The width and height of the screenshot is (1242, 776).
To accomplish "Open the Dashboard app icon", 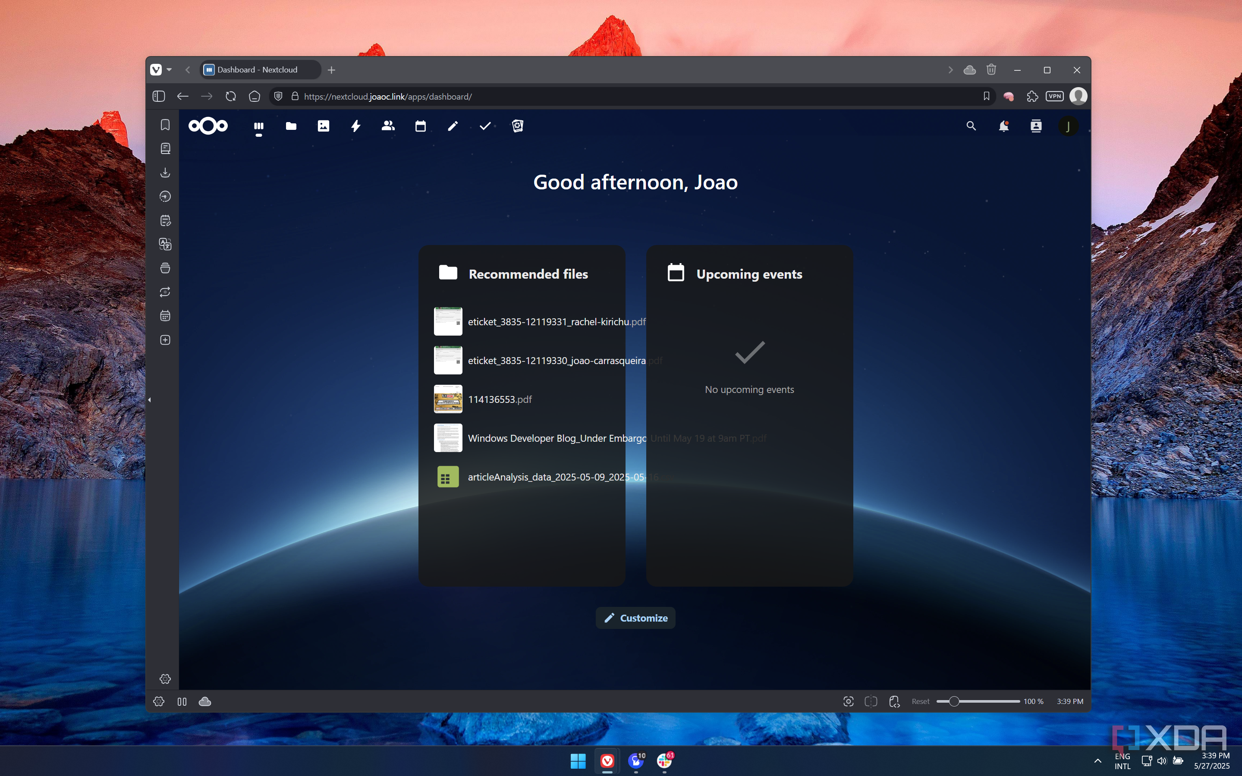I will click(x=259, y=126).
